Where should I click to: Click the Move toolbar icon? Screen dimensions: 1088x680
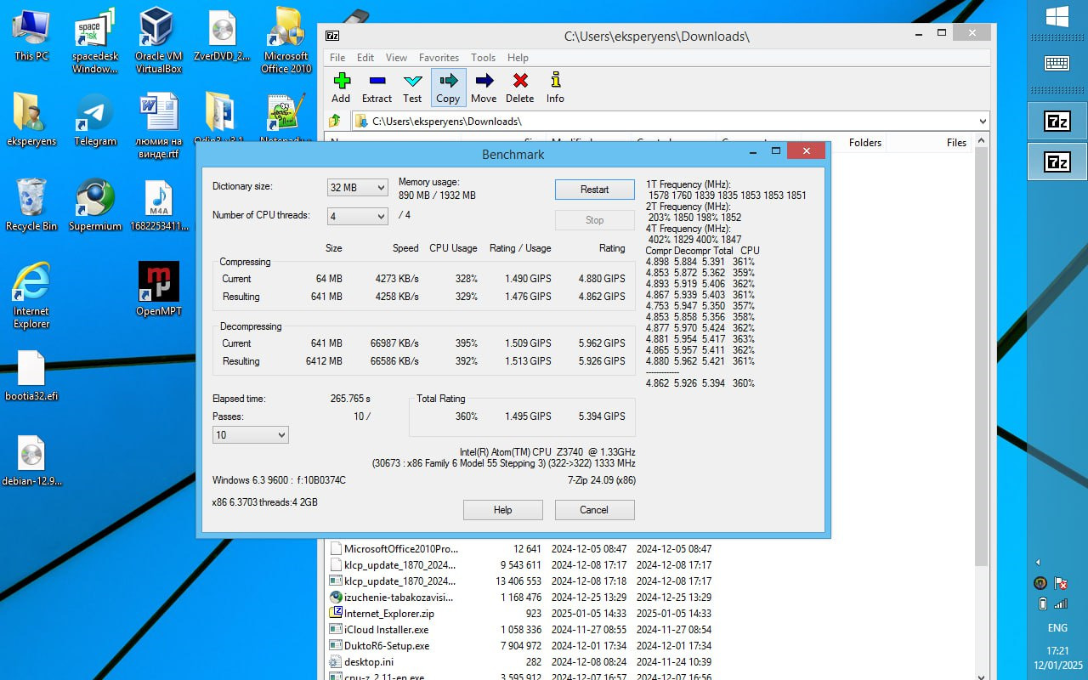[x=484, y=87]
